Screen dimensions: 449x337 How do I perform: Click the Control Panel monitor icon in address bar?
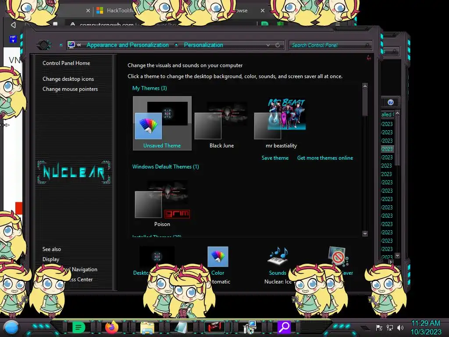(71, 45)
